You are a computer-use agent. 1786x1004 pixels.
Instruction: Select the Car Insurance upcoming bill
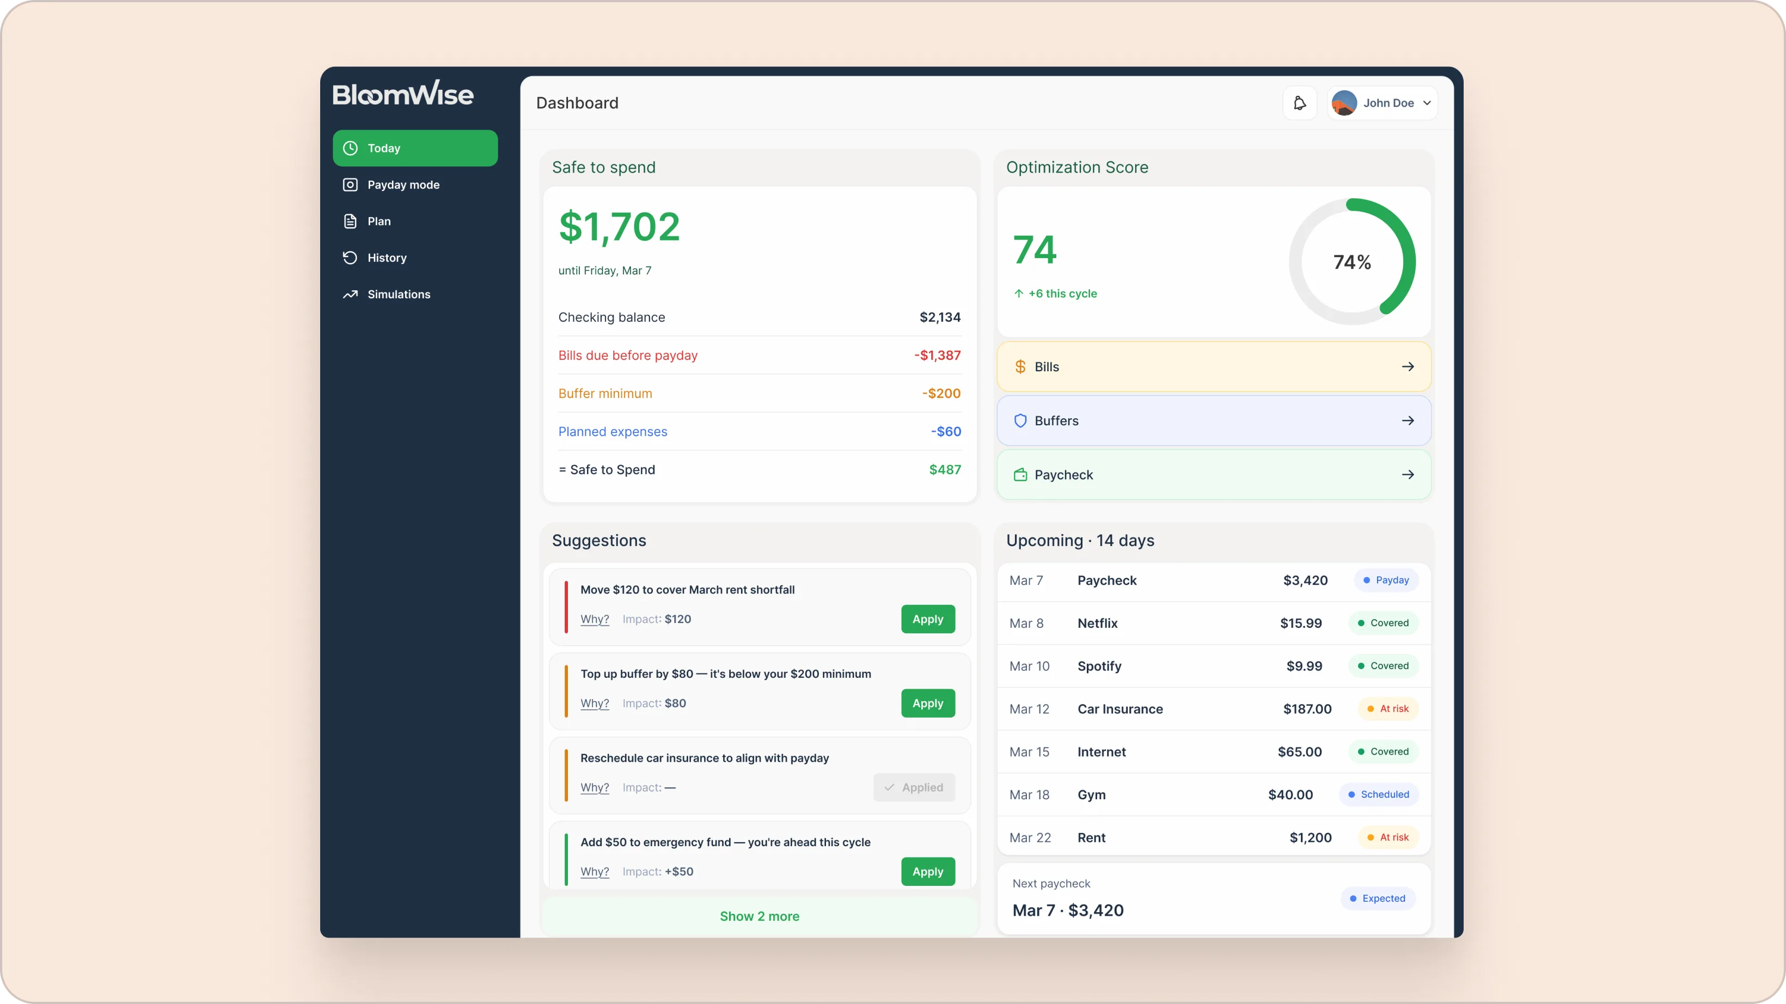pos(1213,708)
